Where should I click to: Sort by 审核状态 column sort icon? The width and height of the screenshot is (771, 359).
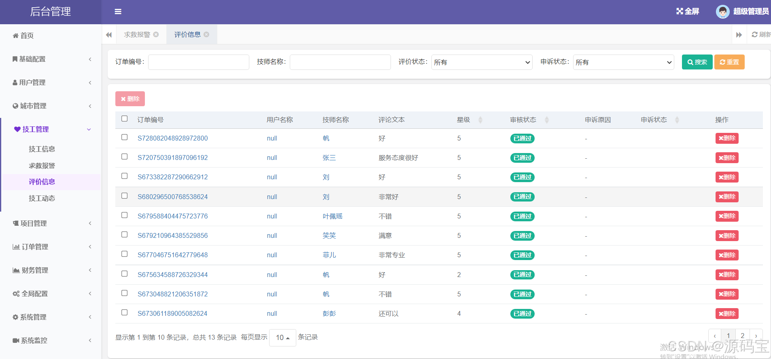click(x=547, y=120)
